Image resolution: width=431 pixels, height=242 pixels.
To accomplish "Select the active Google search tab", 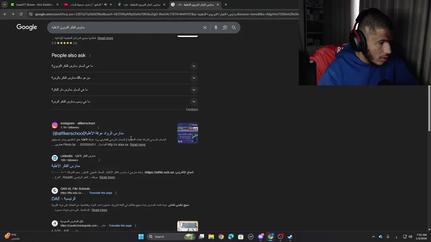I will click(x=195, y=5).
